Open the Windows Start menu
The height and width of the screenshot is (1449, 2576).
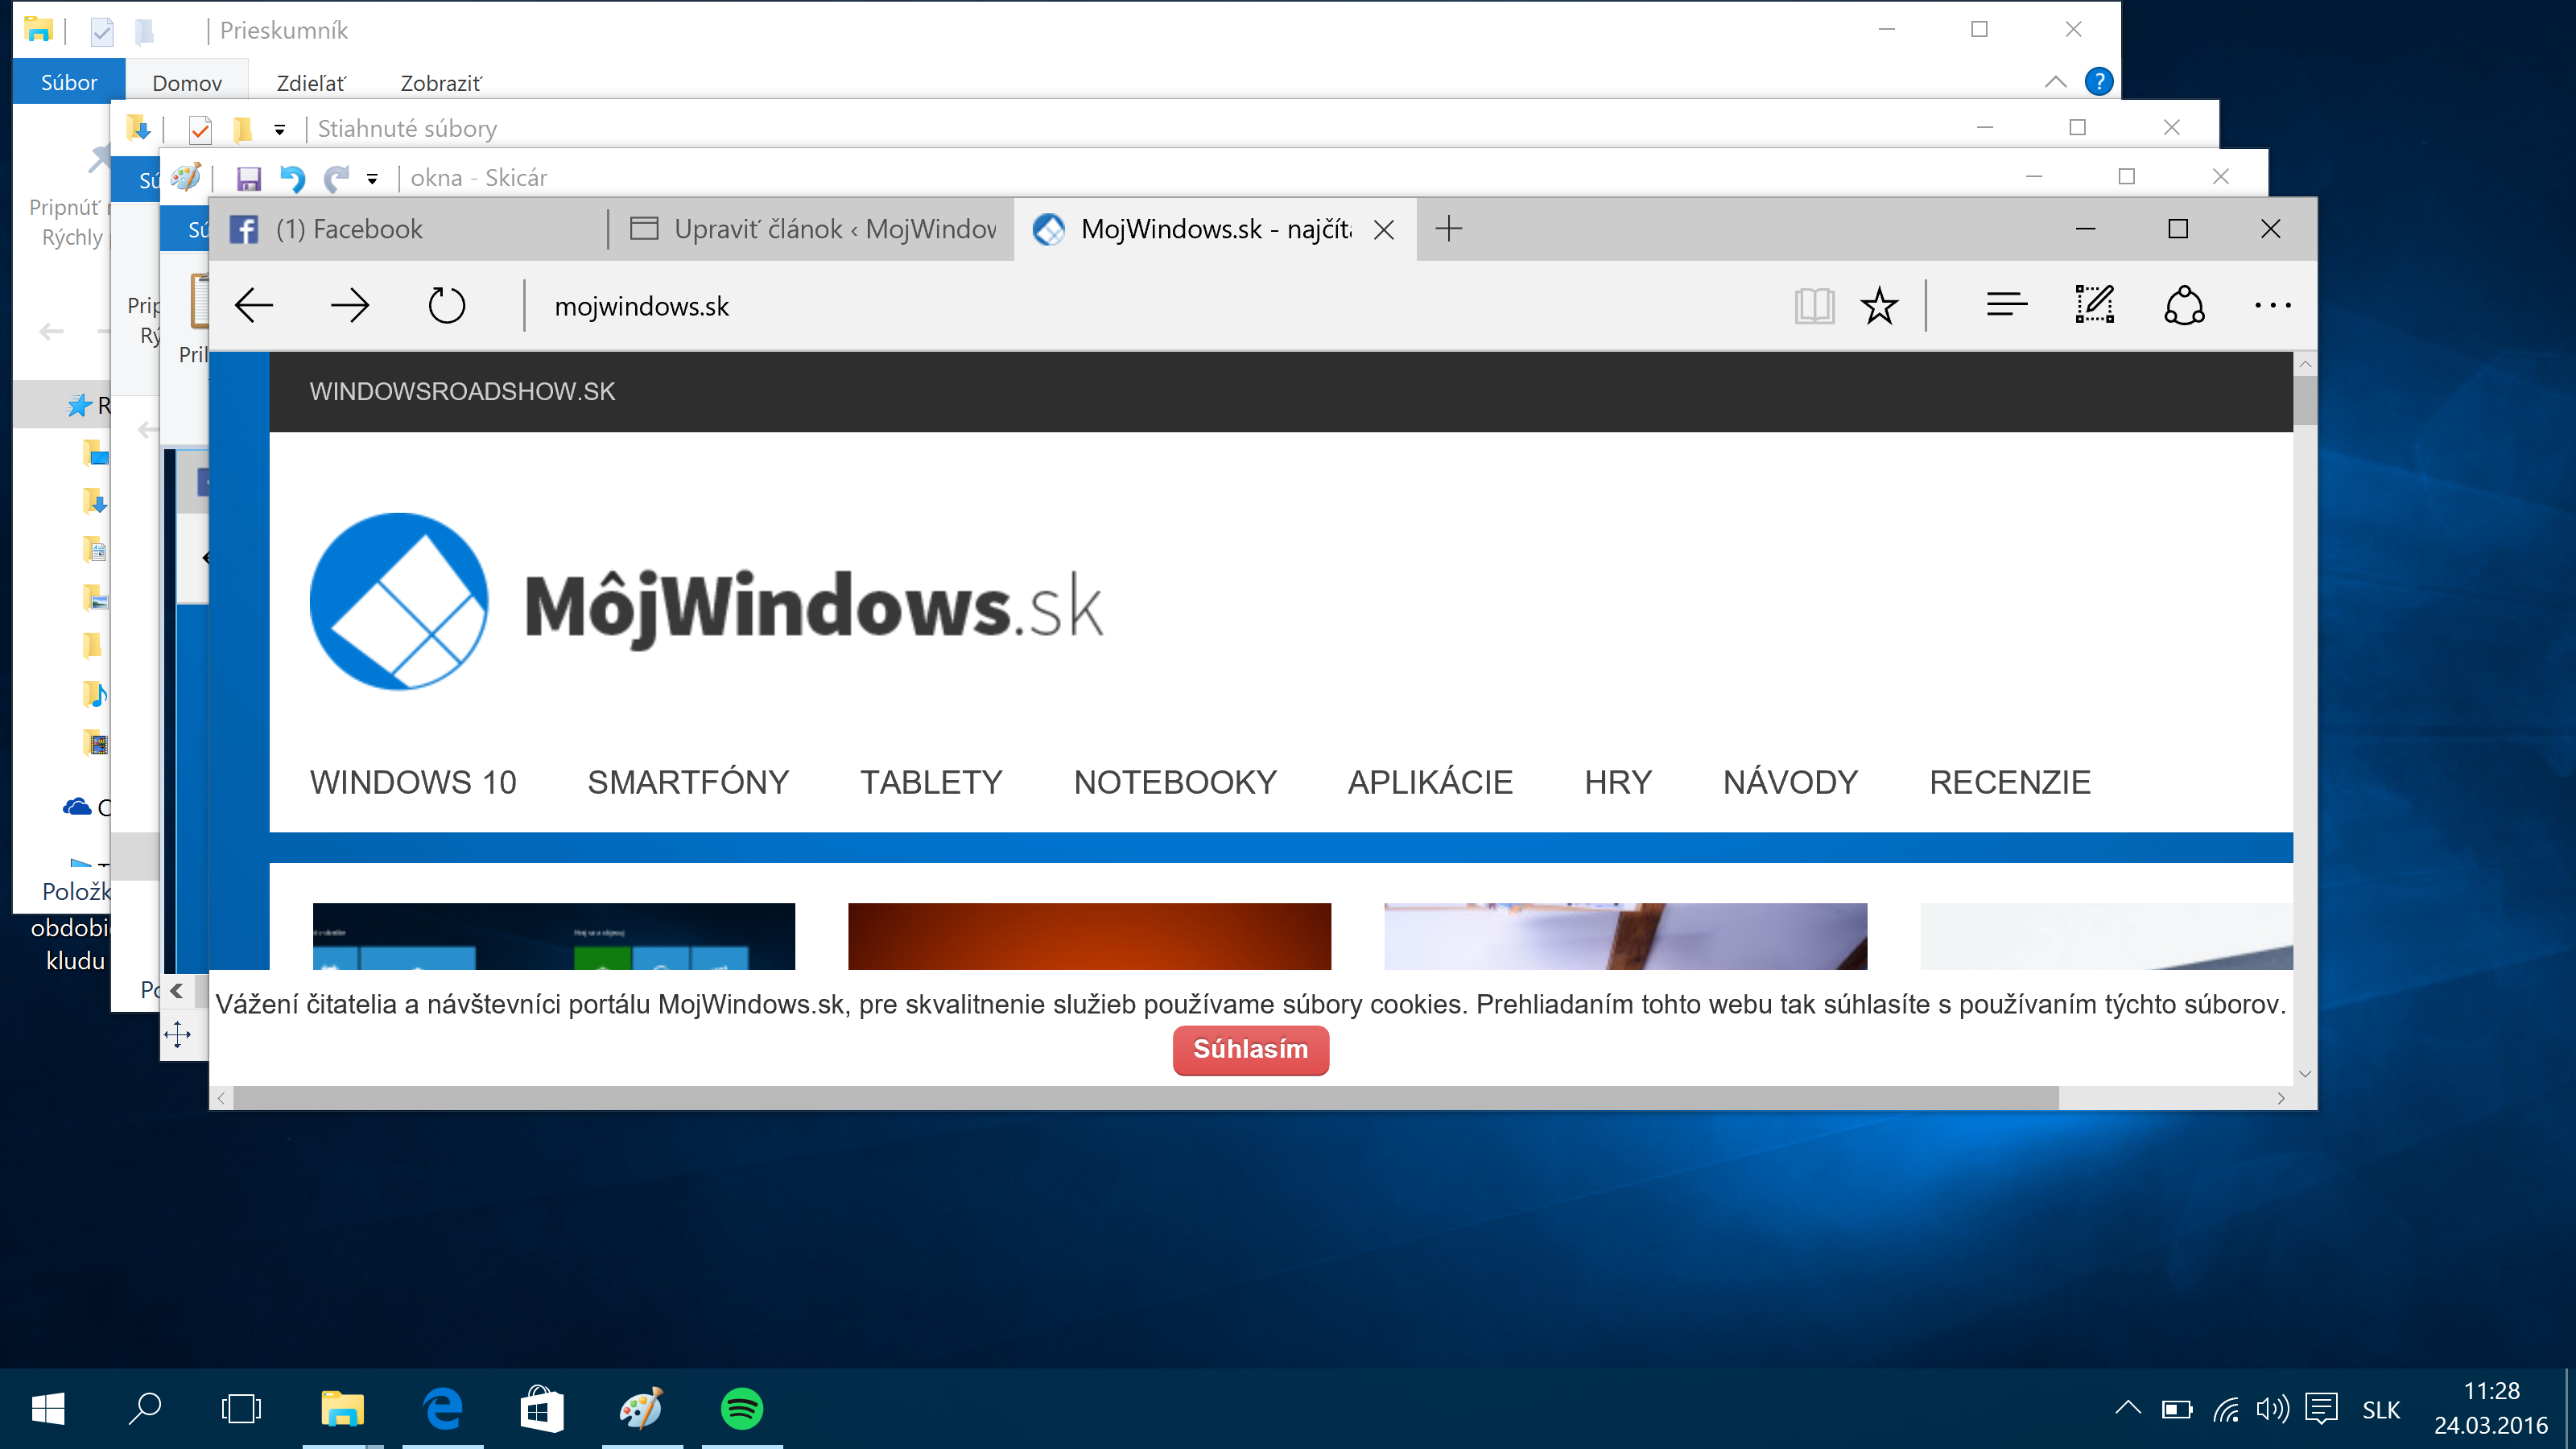click(48, 1409)
